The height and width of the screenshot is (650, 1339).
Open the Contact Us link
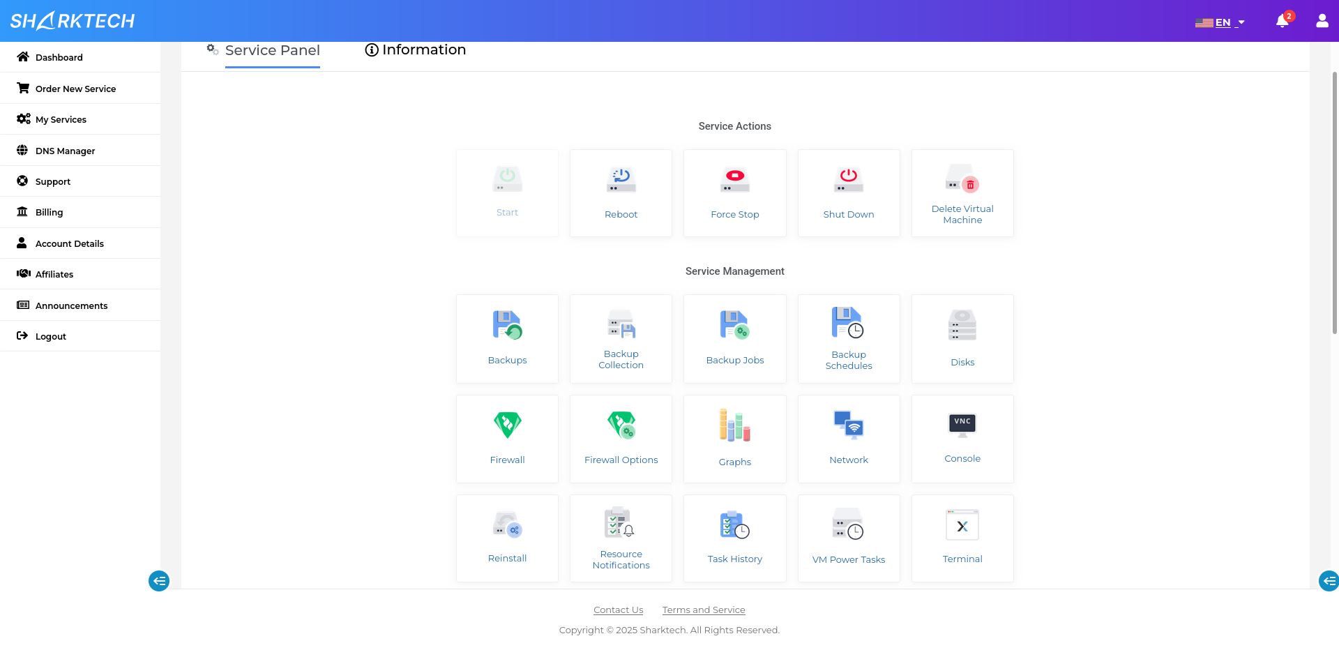tap(618, 610)
